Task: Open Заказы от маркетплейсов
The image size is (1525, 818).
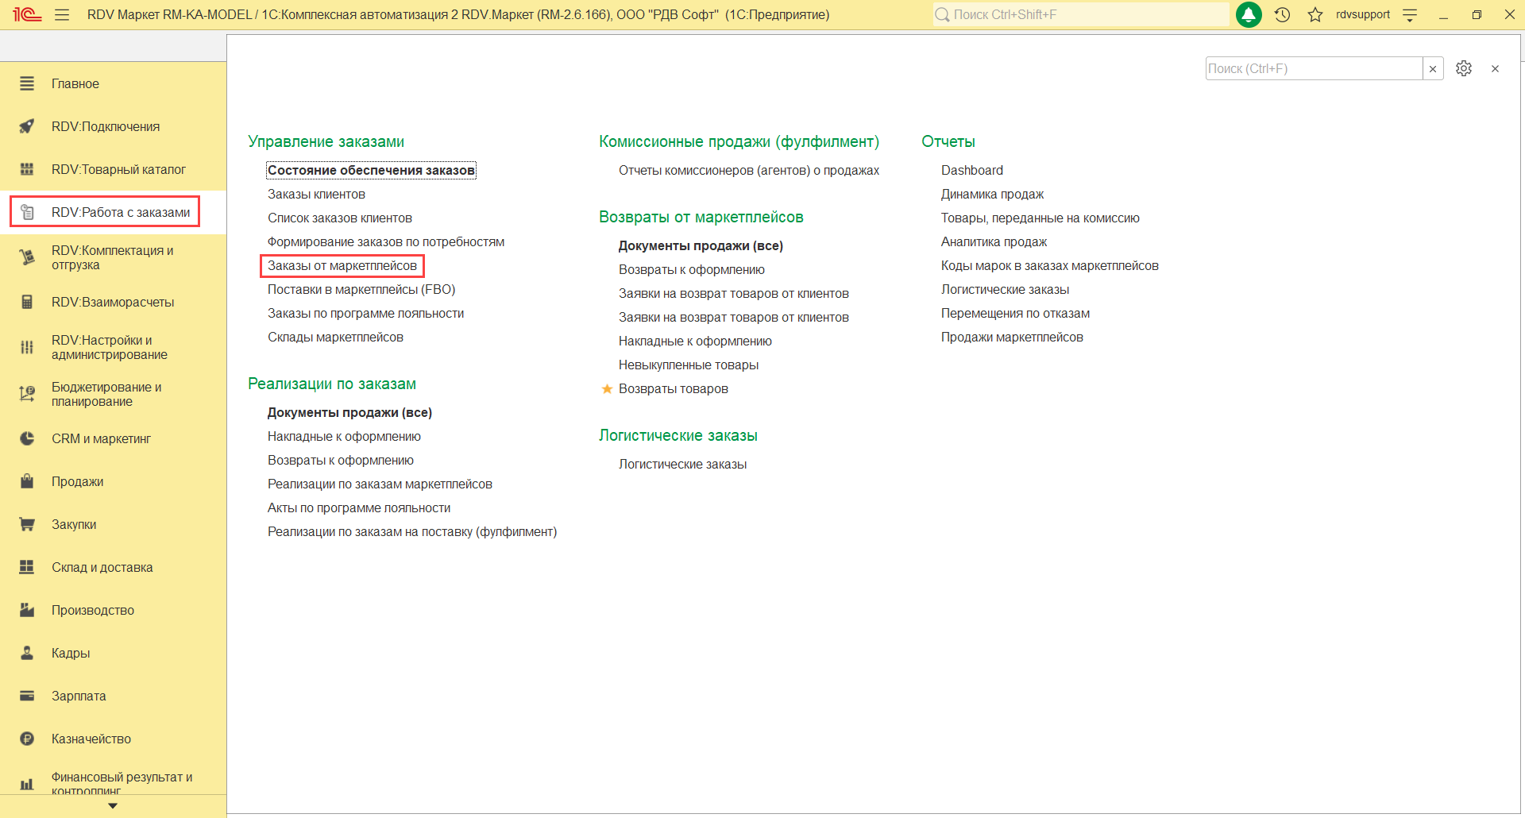Action: 342,265
